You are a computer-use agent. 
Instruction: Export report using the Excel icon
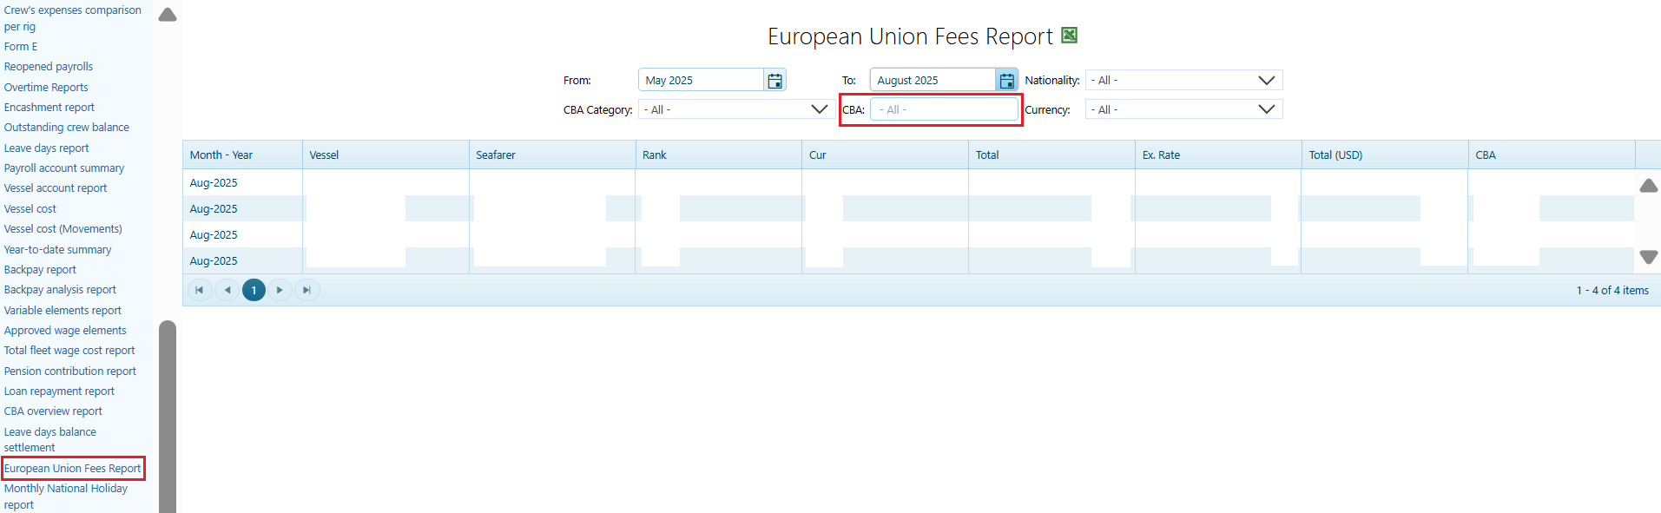click(1070, 36)
